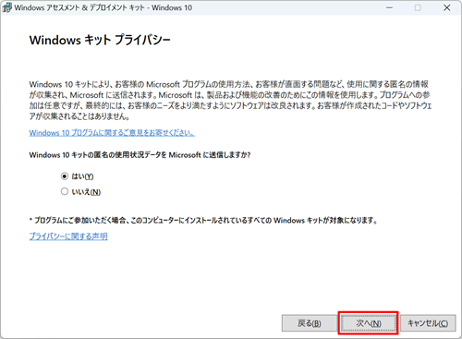
Task: Open the Windows 10 プログラム feedback link
Action: click(112, 133)
